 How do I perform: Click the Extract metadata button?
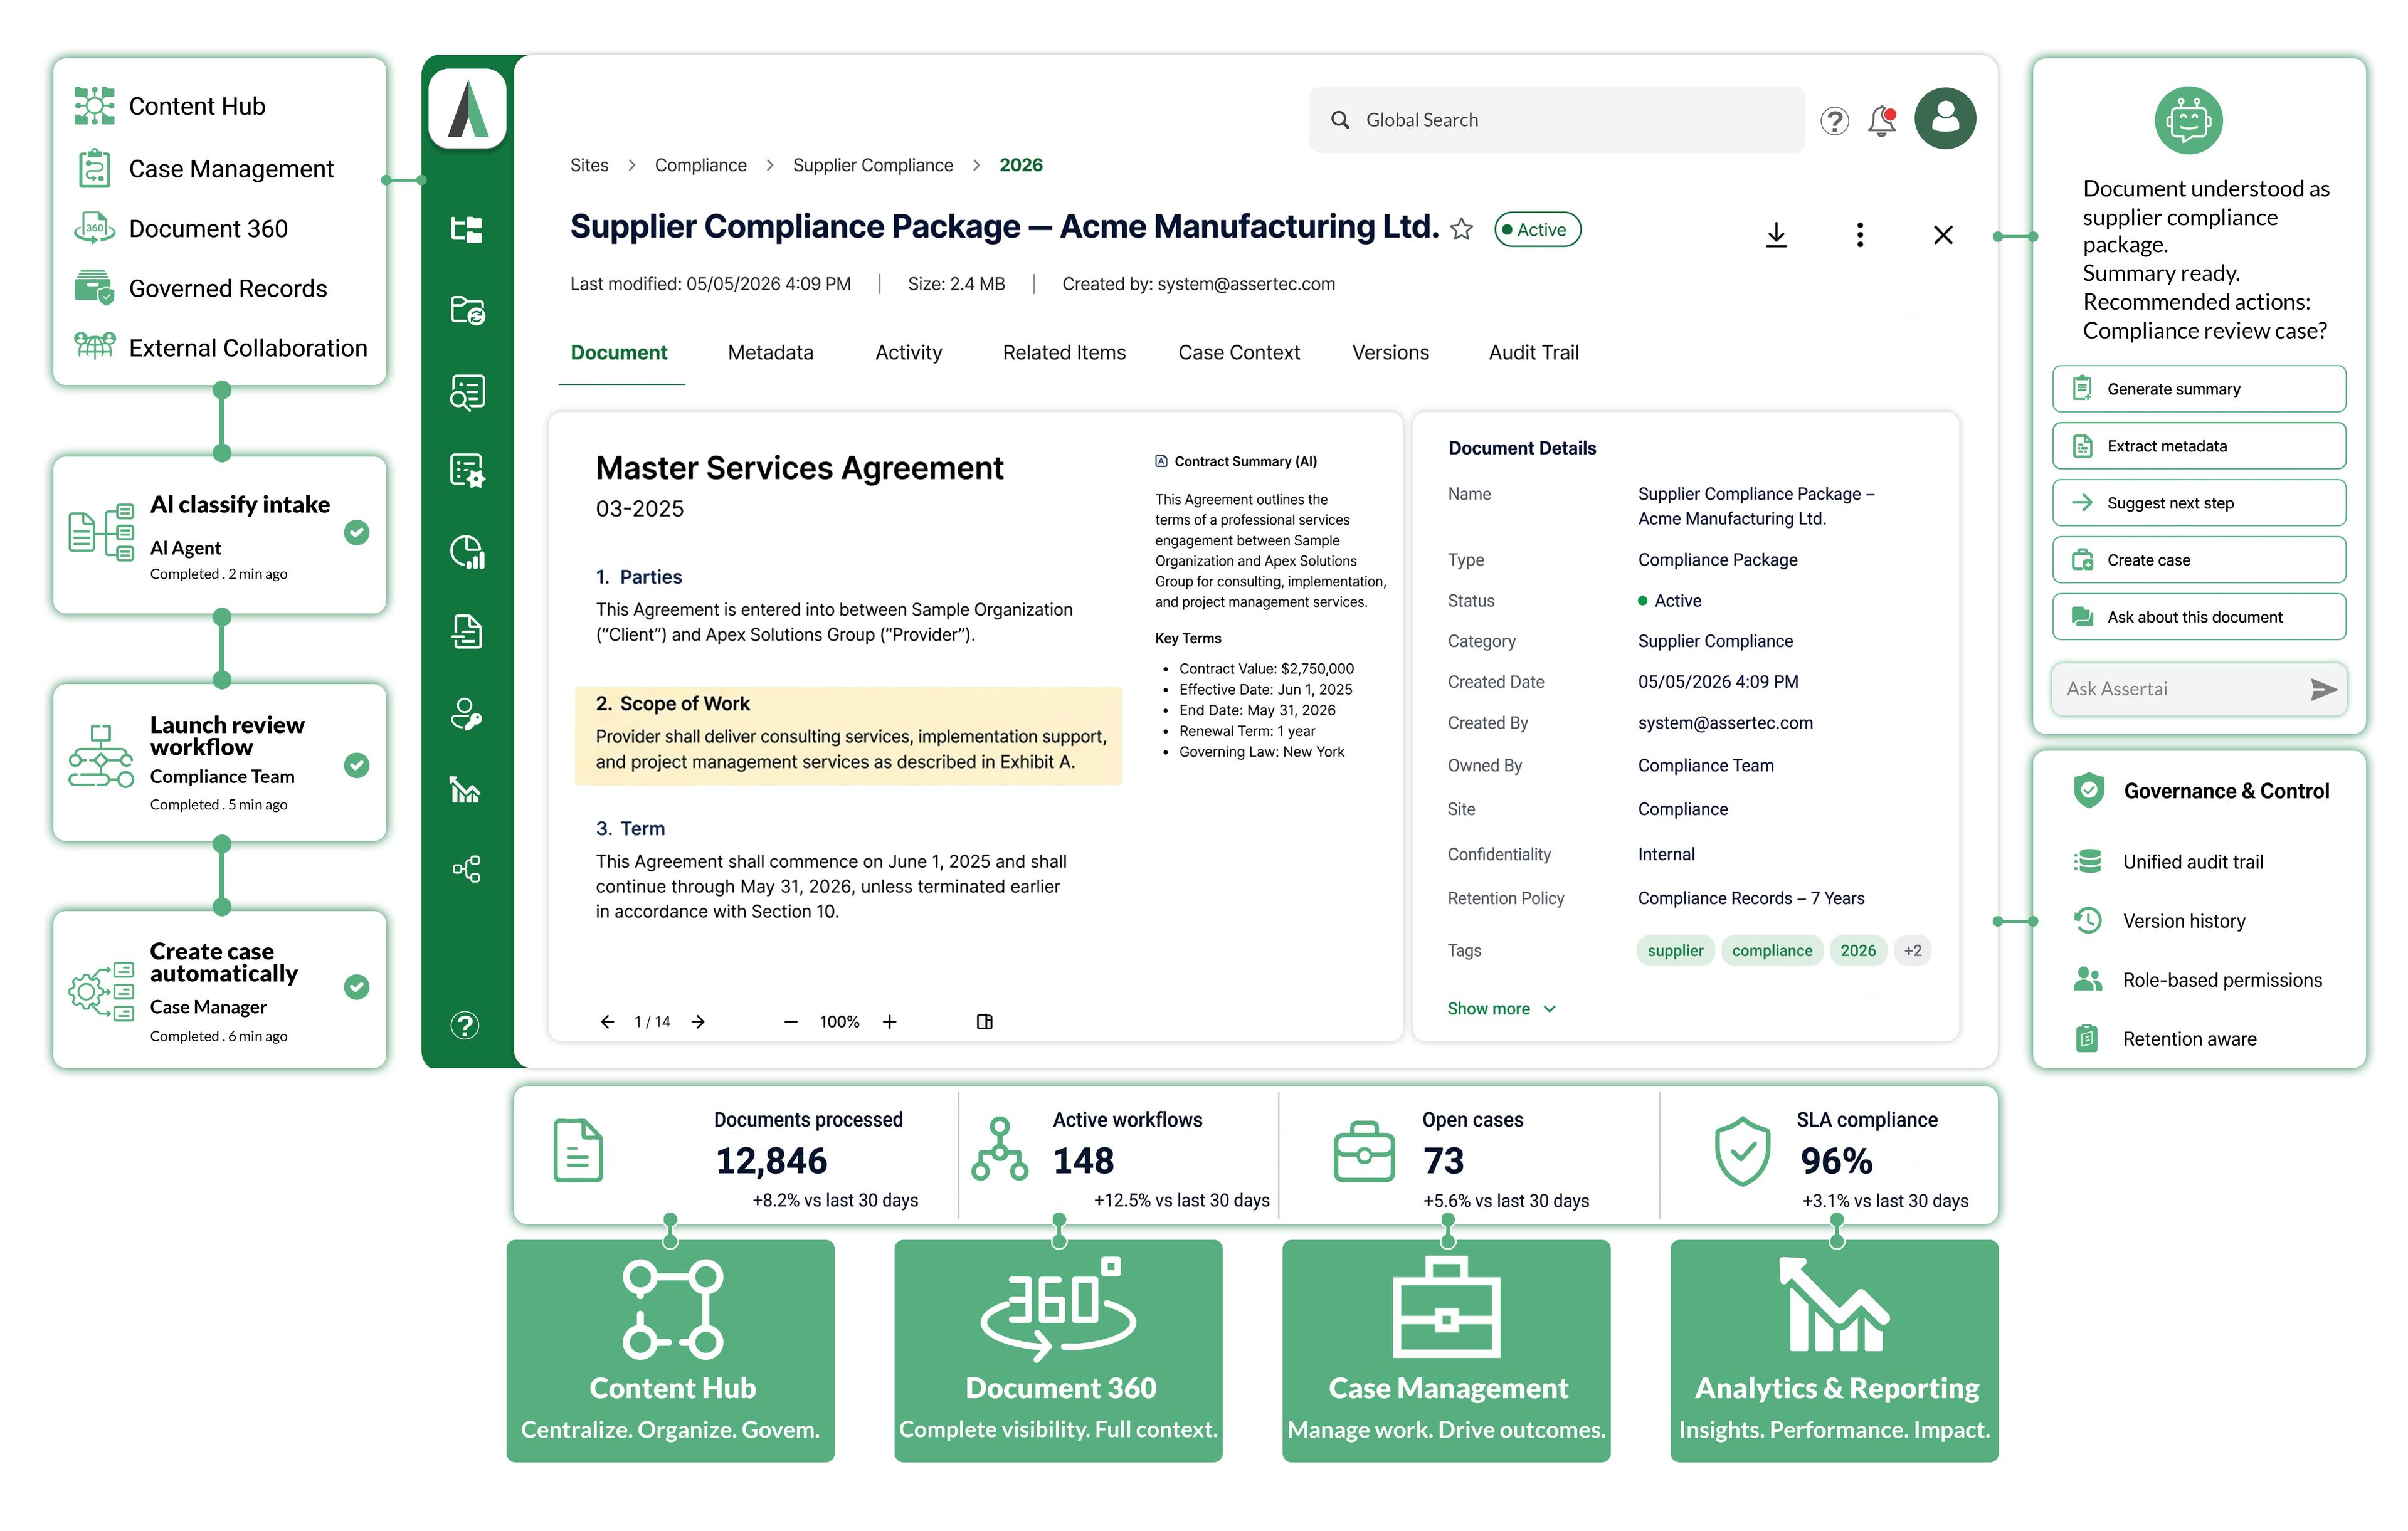[x=2199, y=446]
